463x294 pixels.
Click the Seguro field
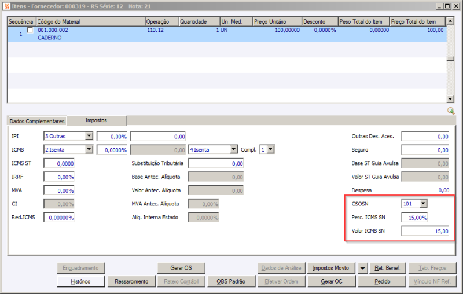(x=425, y=150)
